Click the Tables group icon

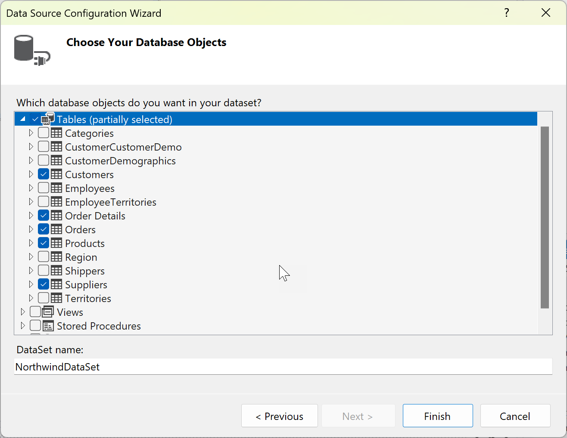click(x=47, y=119)
